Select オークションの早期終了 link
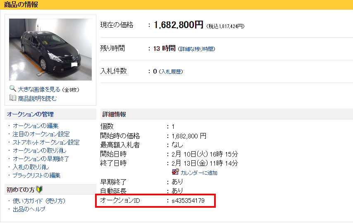 pyautogui.click(x=41, y=159)
